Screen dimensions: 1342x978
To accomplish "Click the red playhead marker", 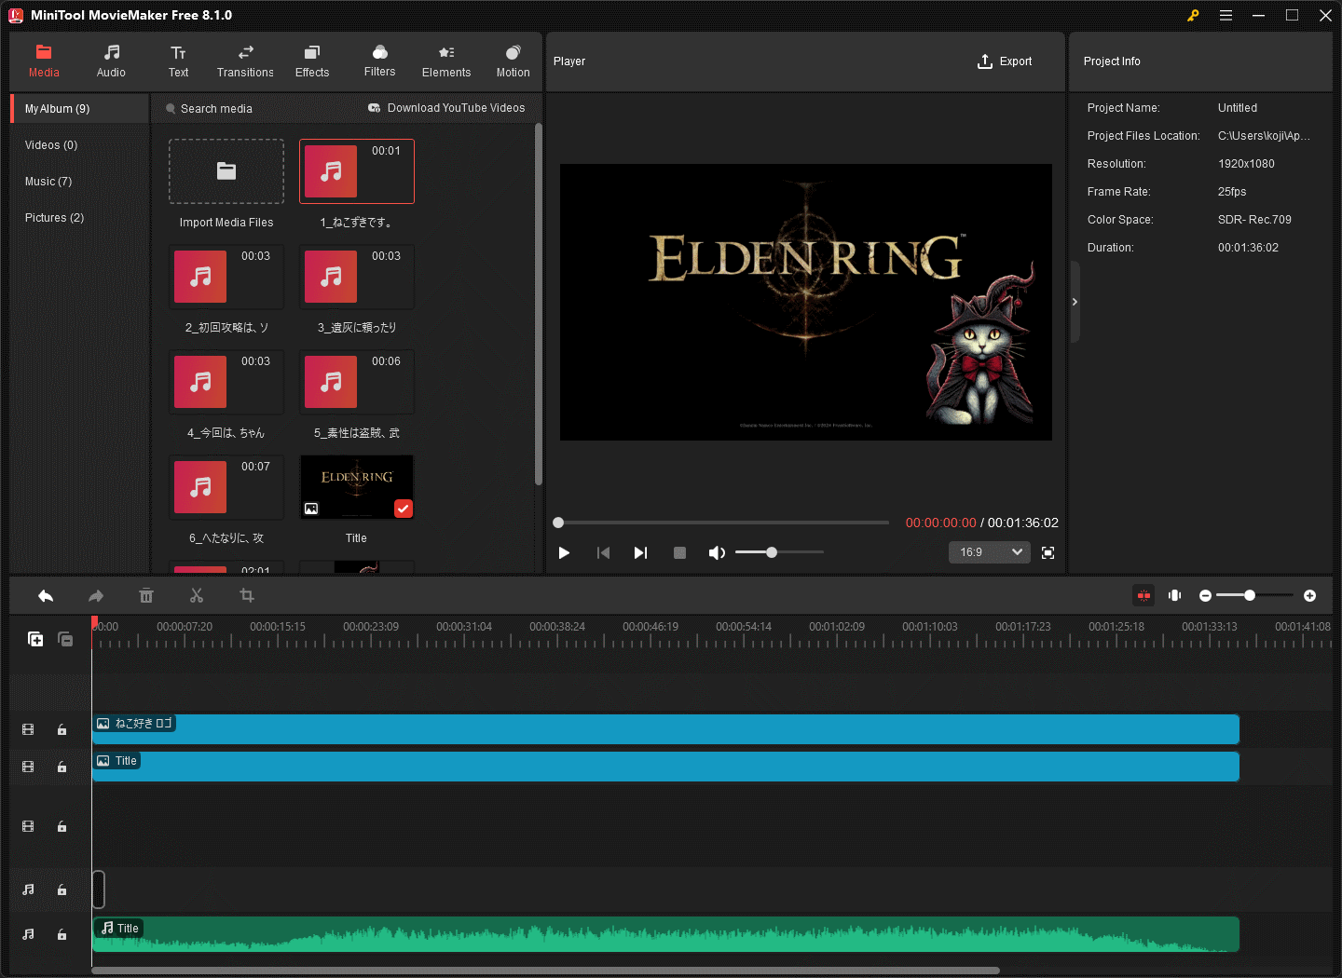I will (94, 622).
